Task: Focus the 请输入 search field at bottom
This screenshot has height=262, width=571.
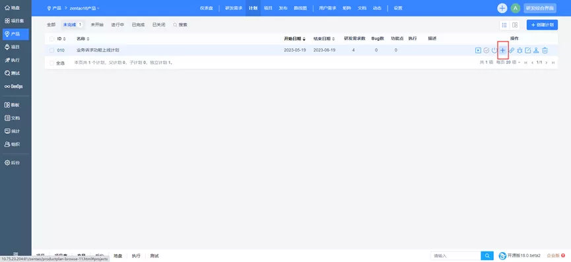Action: point(455,256)
